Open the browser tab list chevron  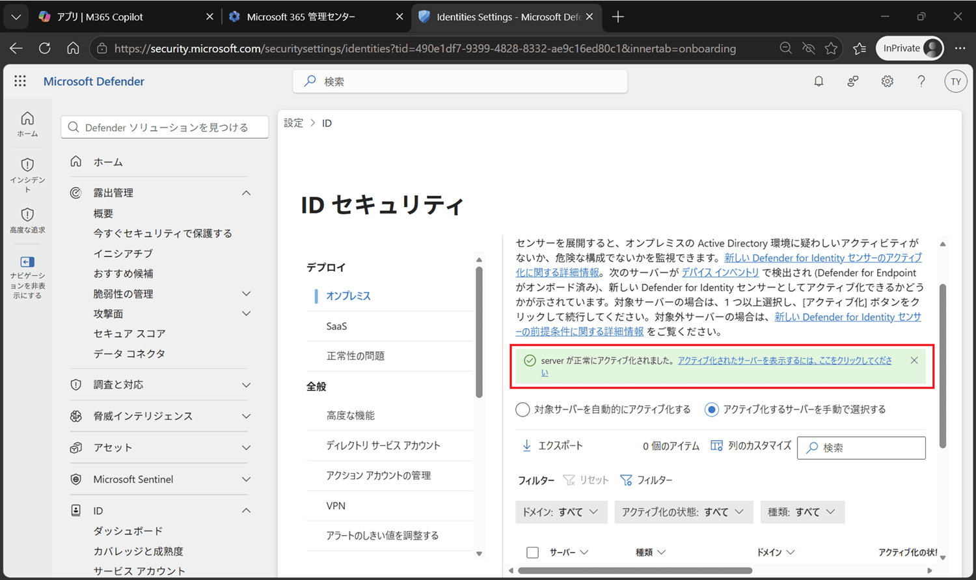(x=16, y=17)
